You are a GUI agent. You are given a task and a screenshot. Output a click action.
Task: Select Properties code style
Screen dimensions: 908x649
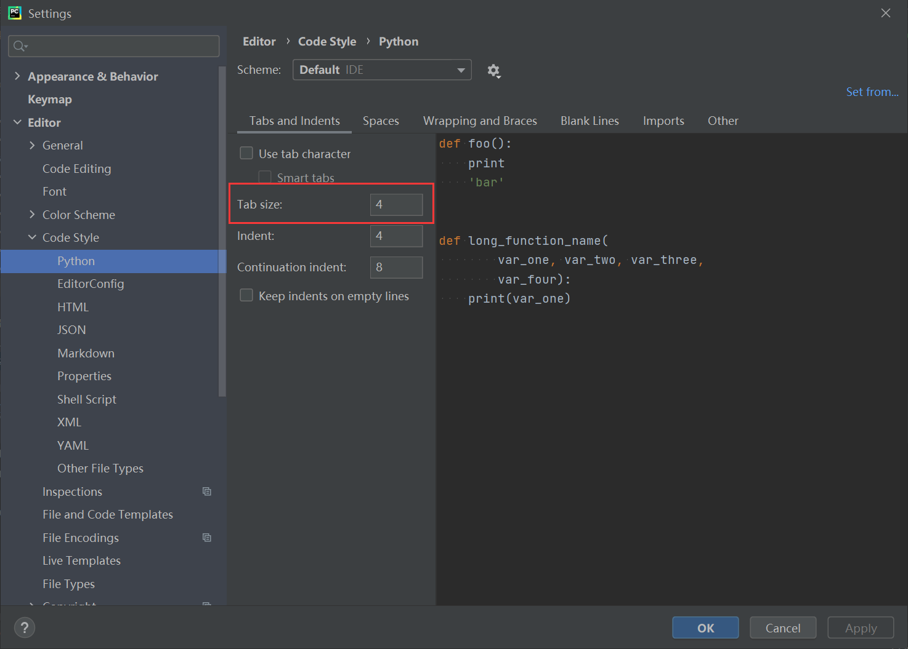pyautogui.click(x=84, y=376)
